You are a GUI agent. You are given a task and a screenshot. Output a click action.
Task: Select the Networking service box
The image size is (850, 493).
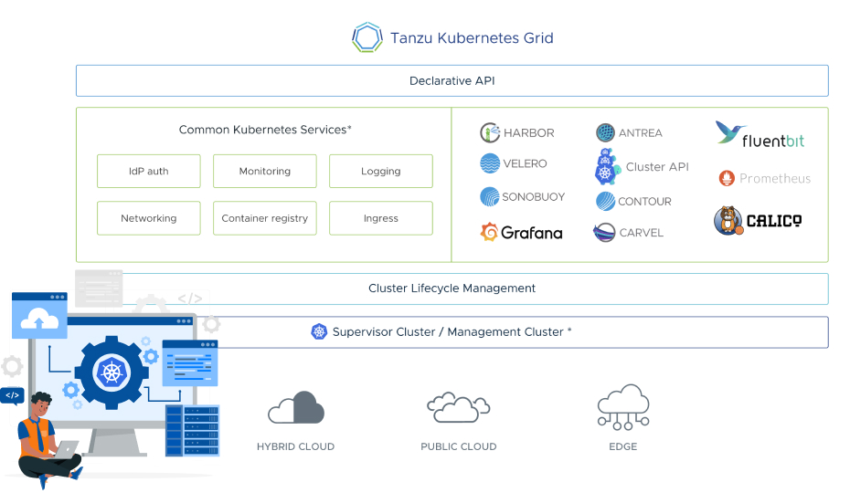[x=149, y=218]
